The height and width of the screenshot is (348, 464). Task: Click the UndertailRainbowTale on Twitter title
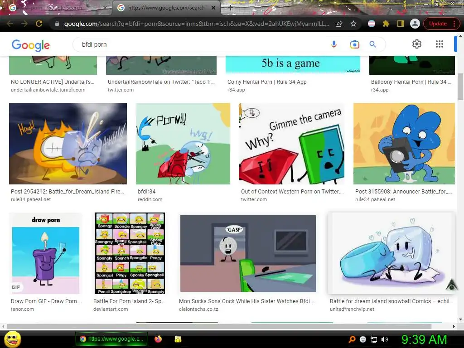tap(161, 82)
